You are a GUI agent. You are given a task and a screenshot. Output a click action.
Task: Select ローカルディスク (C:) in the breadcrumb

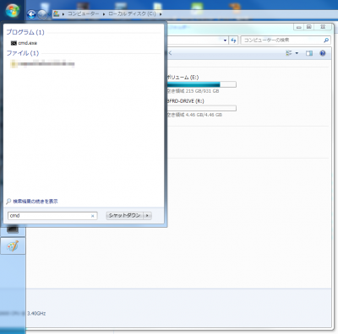(x=132, y=13)
